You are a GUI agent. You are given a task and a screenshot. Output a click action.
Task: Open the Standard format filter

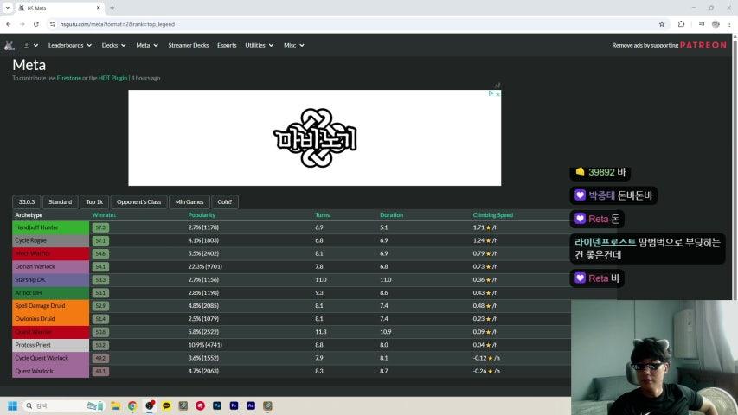pos(61,201)
